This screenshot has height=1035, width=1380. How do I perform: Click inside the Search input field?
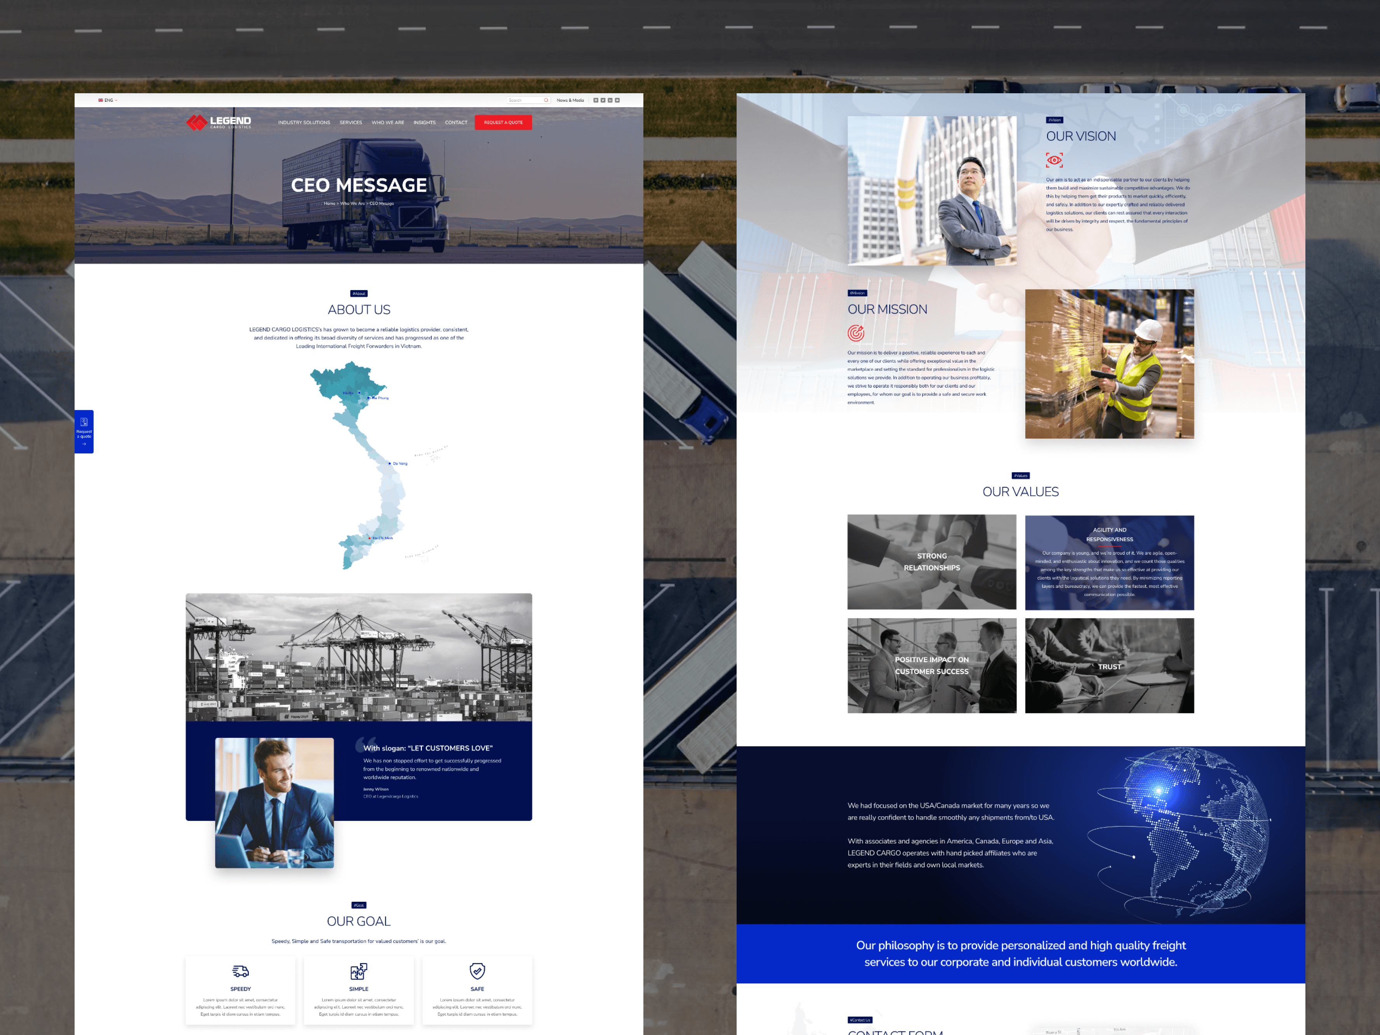coord(524,101)
